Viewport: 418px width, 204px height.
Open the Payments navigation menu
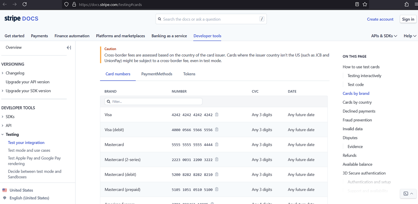(x=39, y=36)
